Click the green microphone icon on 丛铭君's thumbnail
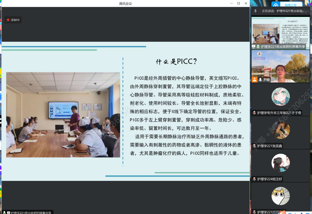This screenshot has width=312, height=214. [258, 47]
